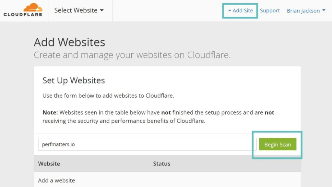This screenshot has width=332, height=187.
Task: Click the Status column header
Action: [161, 164]
